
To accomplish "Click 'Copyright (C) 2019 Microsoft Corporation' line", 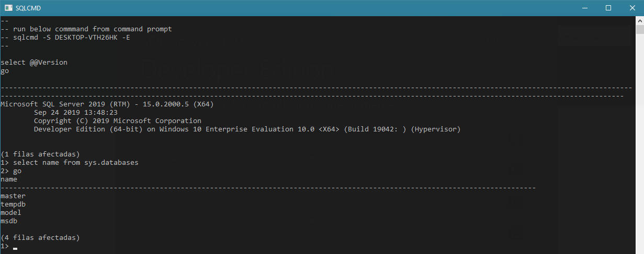I will pyautogui.click(x=118, y=121).
